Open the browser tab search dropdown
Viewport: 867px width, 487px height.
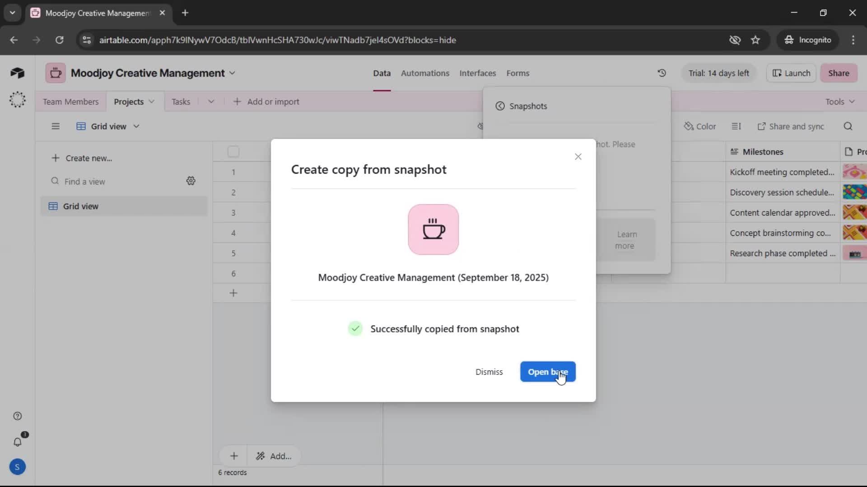click(12, 13)
